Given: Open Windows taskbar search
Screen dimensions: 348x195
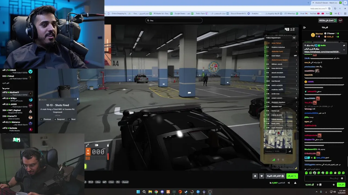Looking at the screenshot, I should point(144,192).
